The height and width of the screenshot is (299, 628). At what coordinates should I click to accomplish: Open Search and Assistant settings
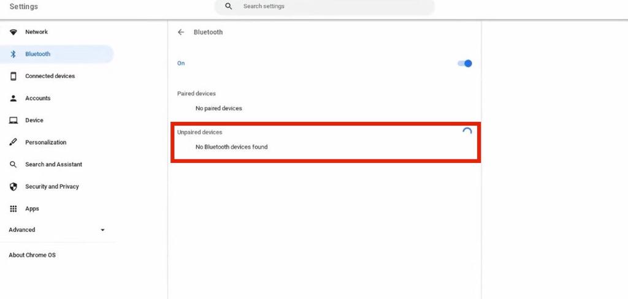click(x=54, y=164)
